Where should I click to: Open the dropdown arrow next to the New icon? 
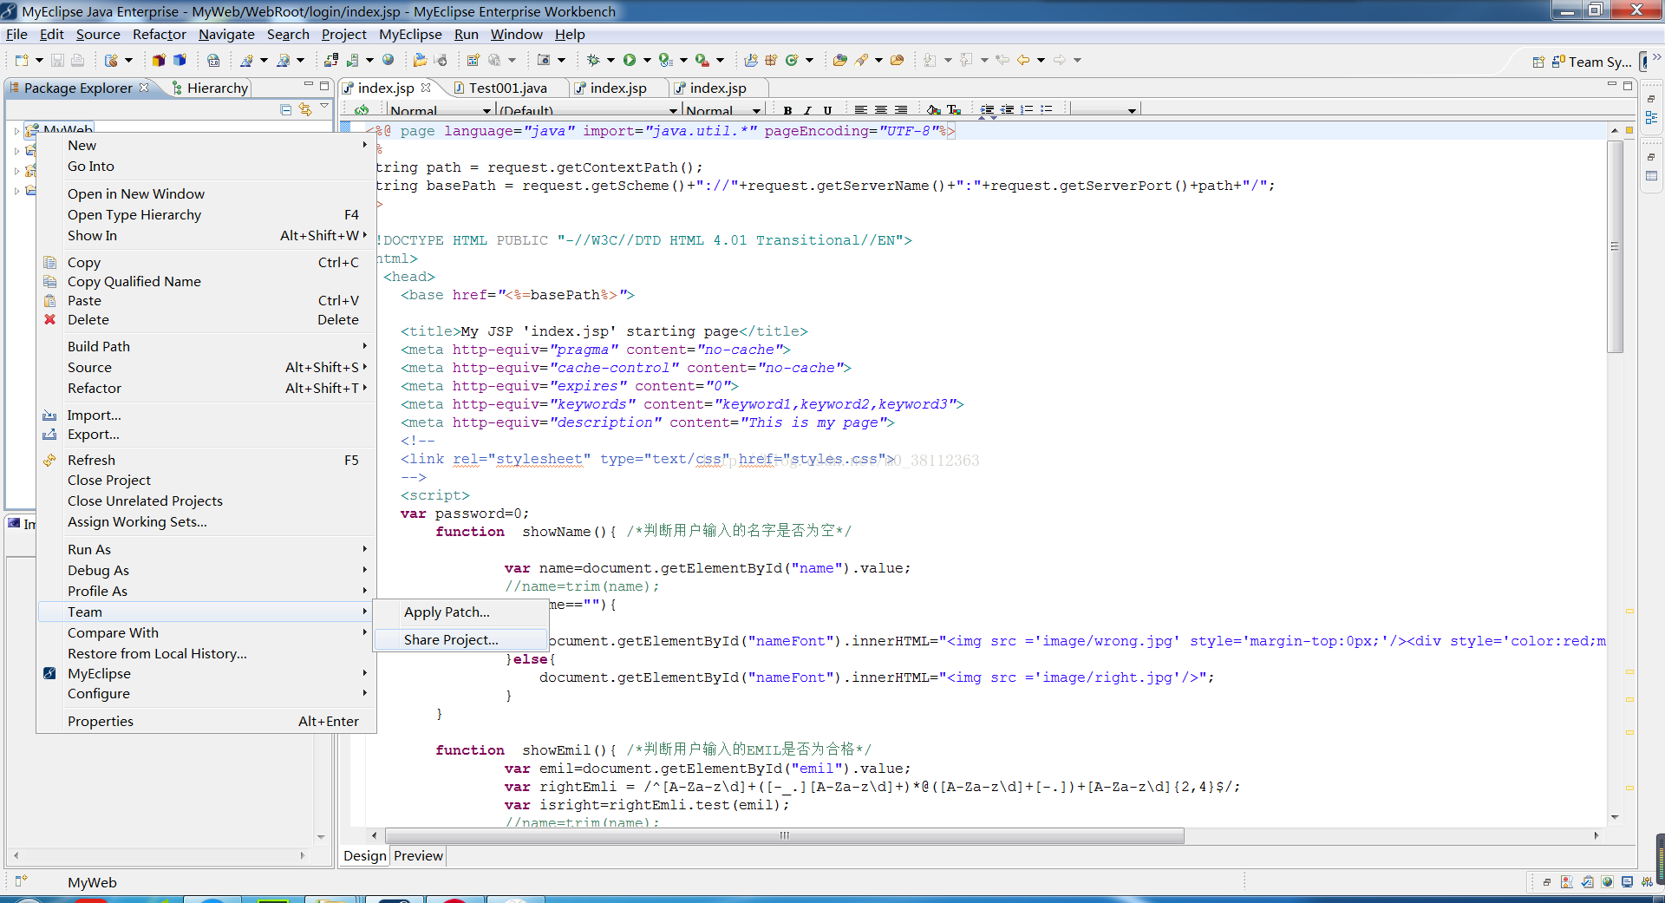coord(39,60)
